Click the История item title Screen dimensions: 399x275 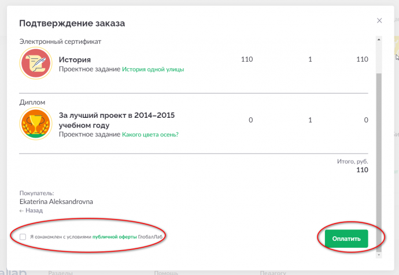[x=75, y=60]
